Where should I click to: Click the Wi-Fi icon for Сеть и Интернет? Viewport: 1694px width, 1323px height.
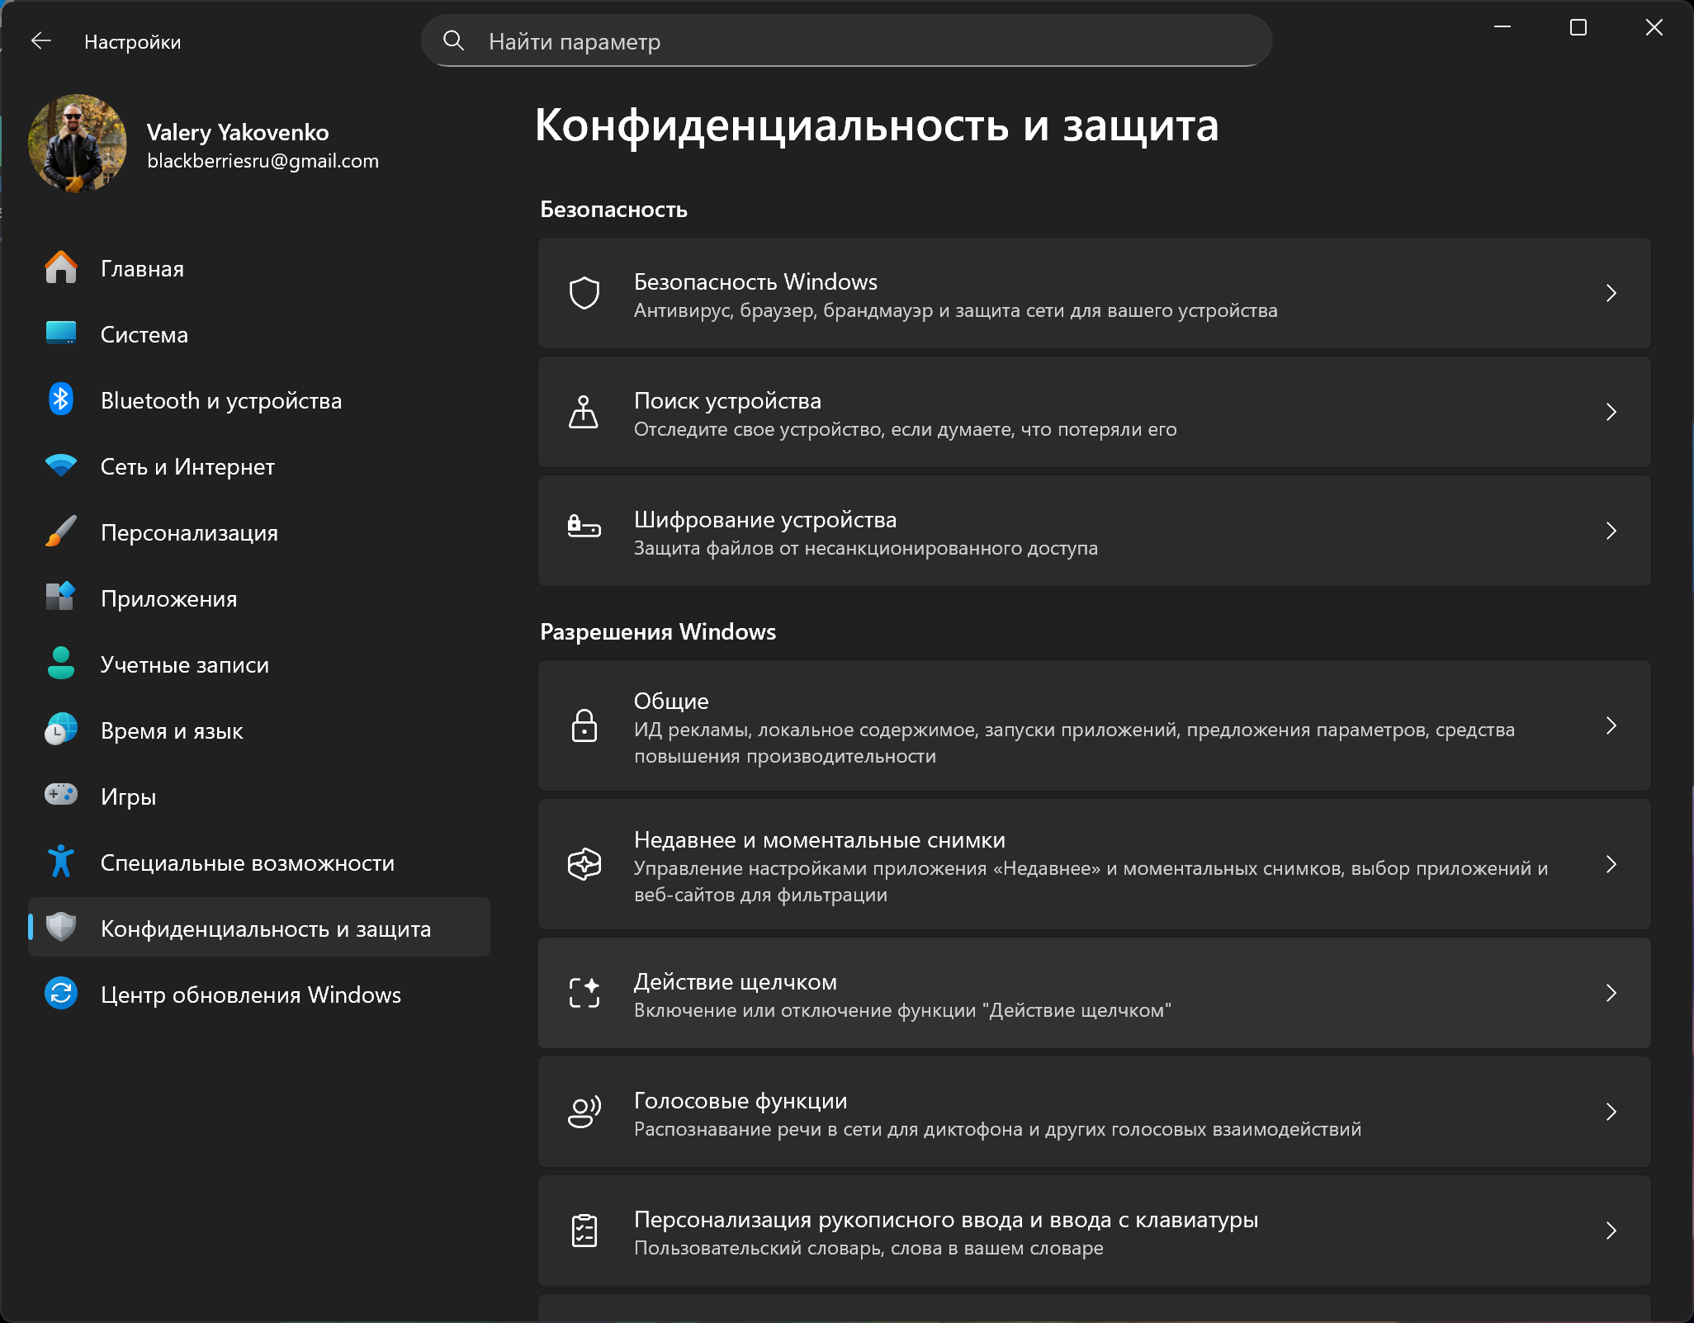61,465
